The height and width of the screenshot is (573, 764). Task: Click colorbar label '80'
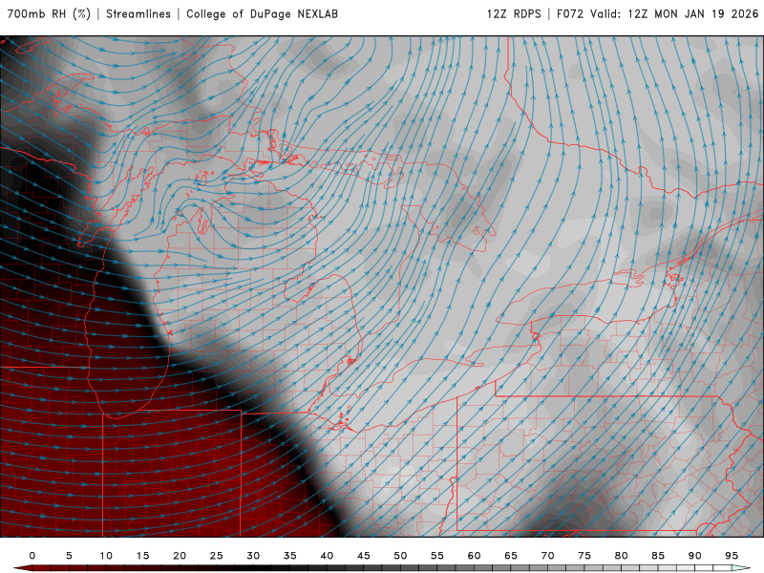pyautogui.click(x=621, y=556)
